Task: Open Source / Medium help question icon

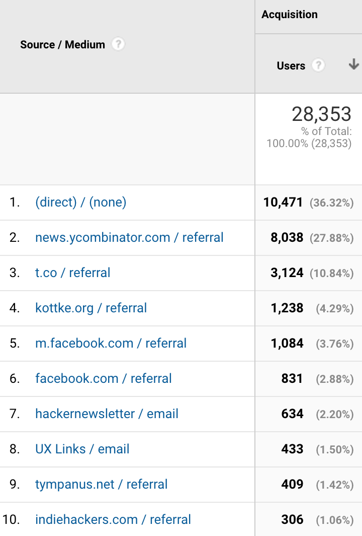Action: point(118,44)
